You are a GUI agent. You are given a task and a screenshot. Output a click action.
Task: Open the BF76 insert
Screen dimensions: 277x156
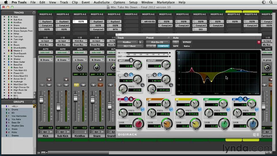pyautogui.click(x=114, y=29)
